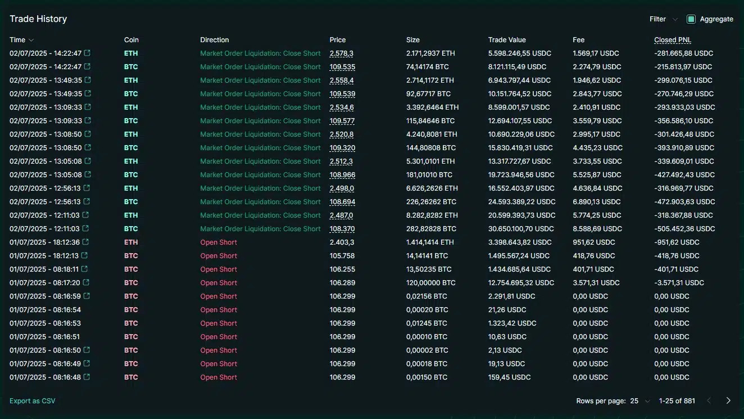Image resolution: width=744 pixels, height=419 pixels.
Task: Open explorer link icon for 02/07/2025 13:49:35 BTC trade
Action: (x=87, y=94)
